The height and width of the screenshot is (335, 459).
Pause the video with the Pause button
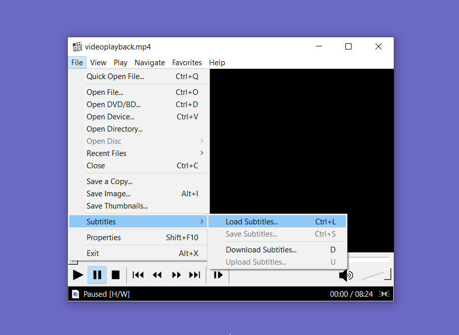click(97, 275)
